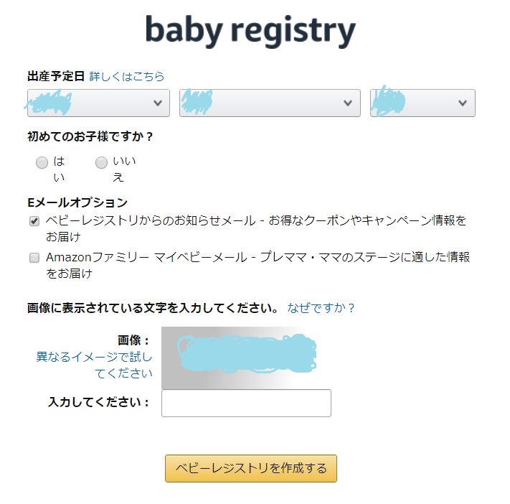The height and width of the screenshot is (504, 510).
Task: Click the いいえ label text
Action: pyautogui.click(x=124, y=169)
